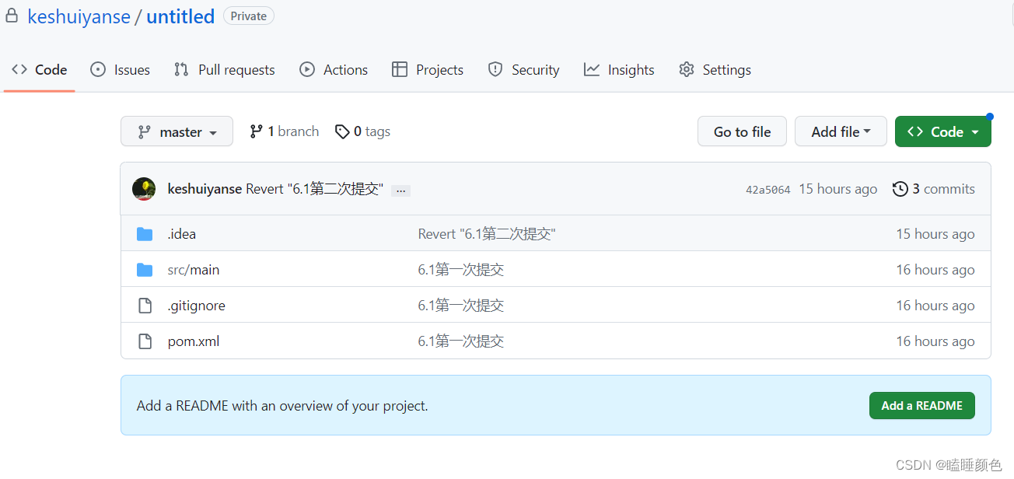
Task: Click the history clock icon by commits
Action: point(900,189)
